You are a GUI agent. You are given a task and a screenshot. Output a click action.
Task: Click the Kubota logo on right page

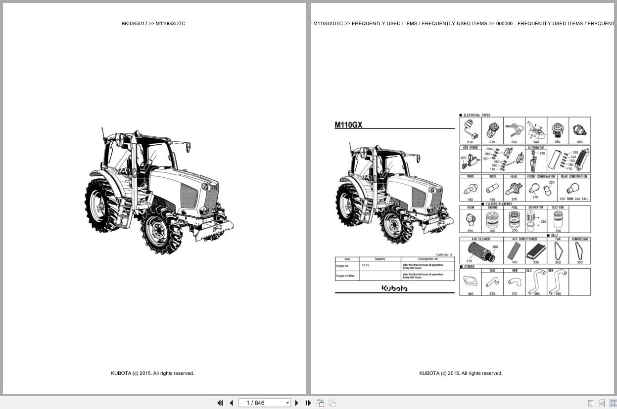point(394,288)
